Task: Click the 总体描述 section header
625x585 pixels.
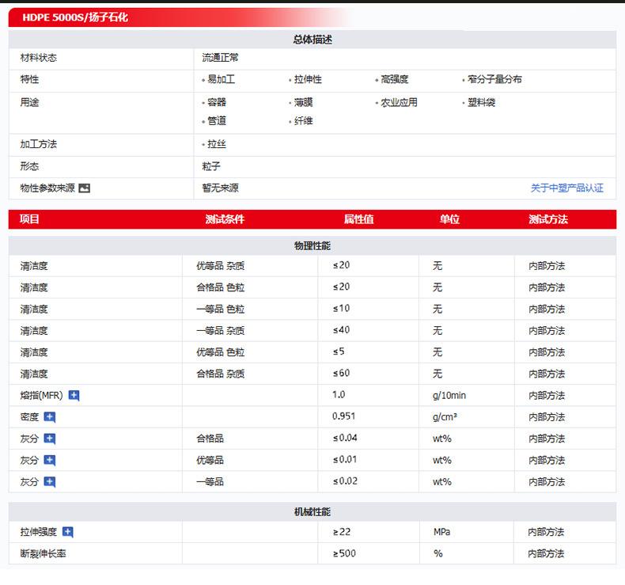Action: (x=312, y=40)
